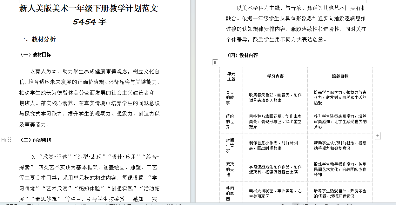
Task: Click the 泥玩的天地 unit cell
Action: 230,169
